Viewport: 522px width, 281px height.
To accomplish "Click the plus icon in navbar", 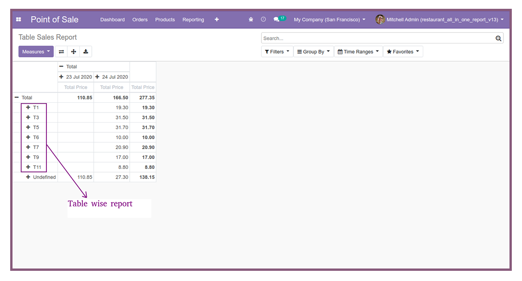I will (216, 19).
